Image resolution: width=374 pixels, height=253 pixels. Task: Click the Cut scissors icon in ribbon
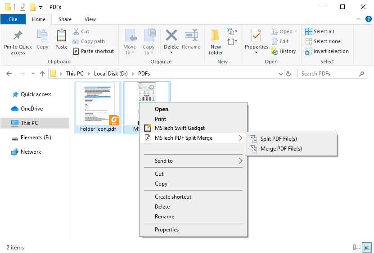click(76, 31)
